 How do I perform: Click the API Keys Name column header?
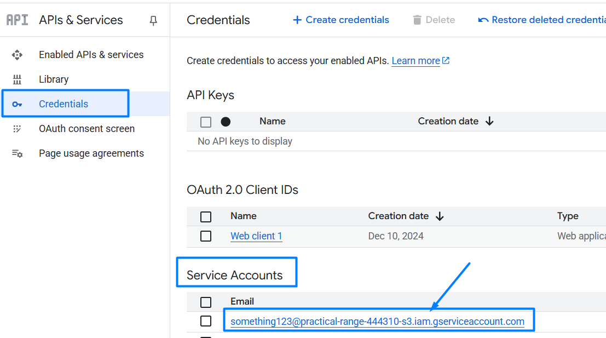(x=273, y=121)
